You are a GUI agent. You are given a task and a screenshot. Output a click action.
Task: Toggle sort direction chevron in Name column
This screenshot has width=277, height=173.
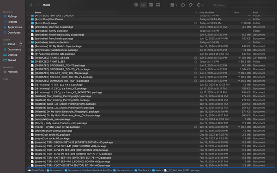(x=196, y=12)
